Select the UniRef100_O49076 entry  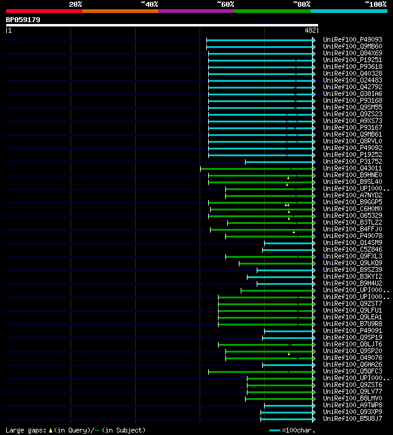tap(352, 357)
